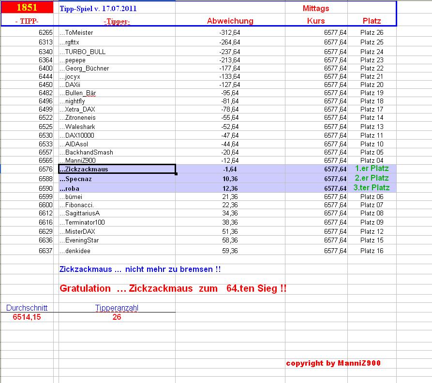
Task: Select the copyright by ManniZ900 text
Action: (x=334, y=363)
